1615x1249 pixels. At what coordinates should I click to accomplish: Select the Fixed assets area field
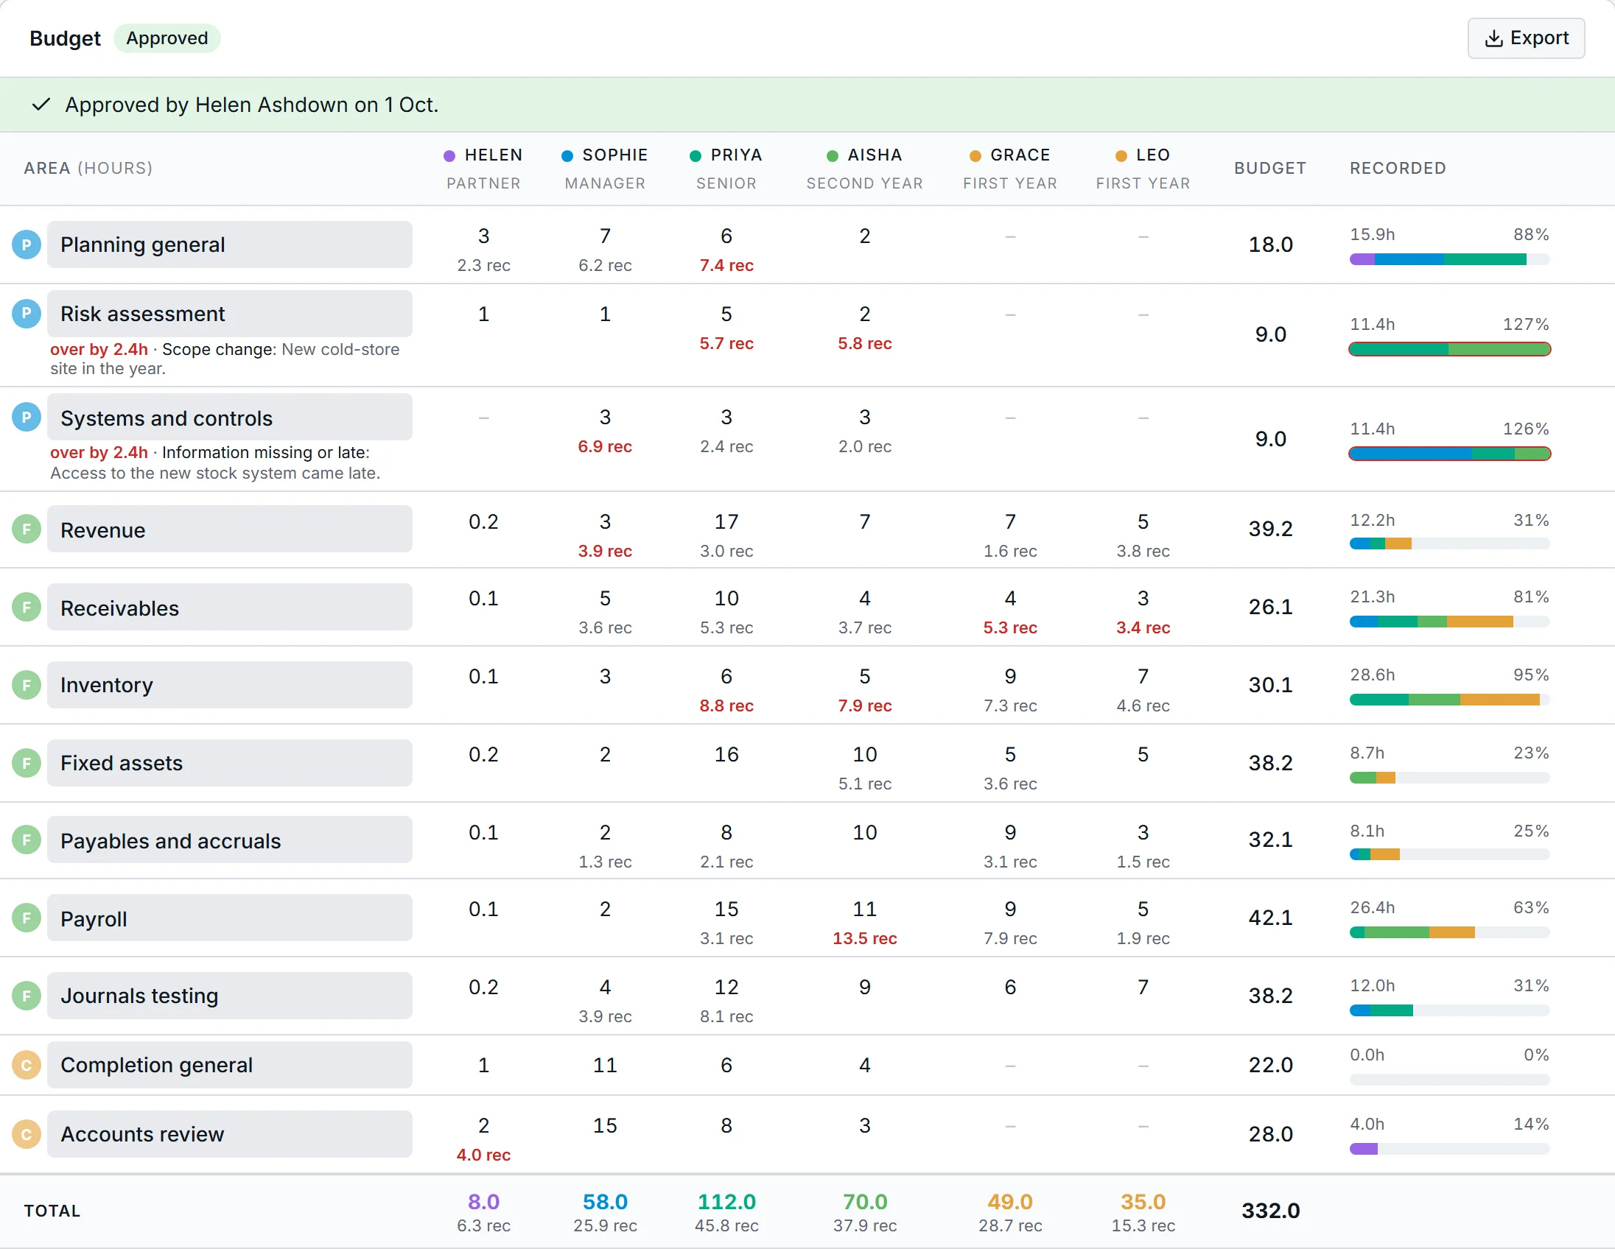(x=230, y=763)
